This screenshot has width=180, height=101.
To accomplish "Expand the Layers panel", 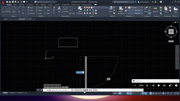I will 92,16.
